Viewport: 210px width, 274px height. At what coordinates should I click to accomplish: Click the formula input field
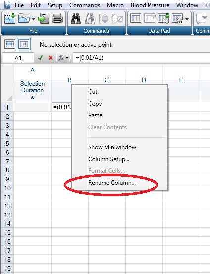click(141, 58)
